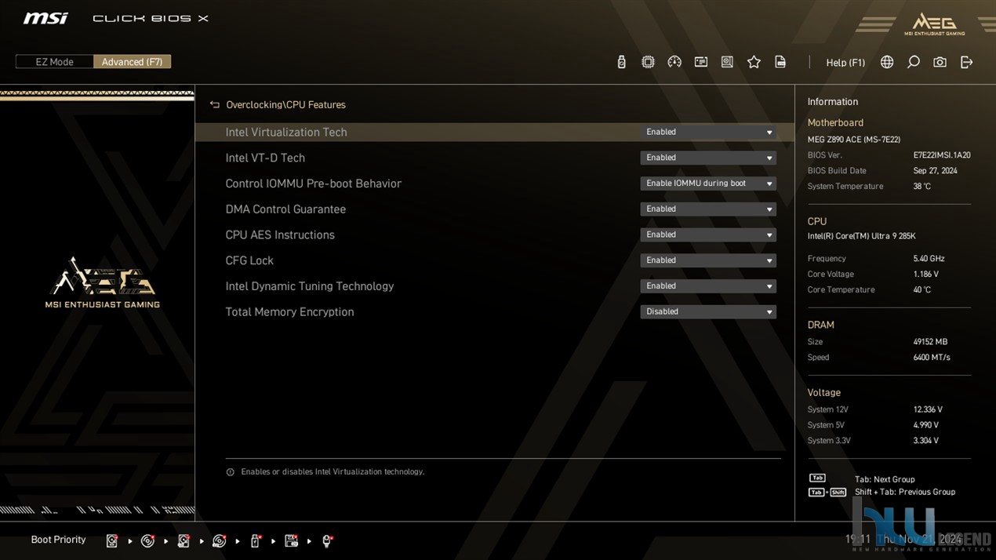This screenshot has height=560, width=996.
Task: Select the CFG Lock label
Action: [249, 260]
